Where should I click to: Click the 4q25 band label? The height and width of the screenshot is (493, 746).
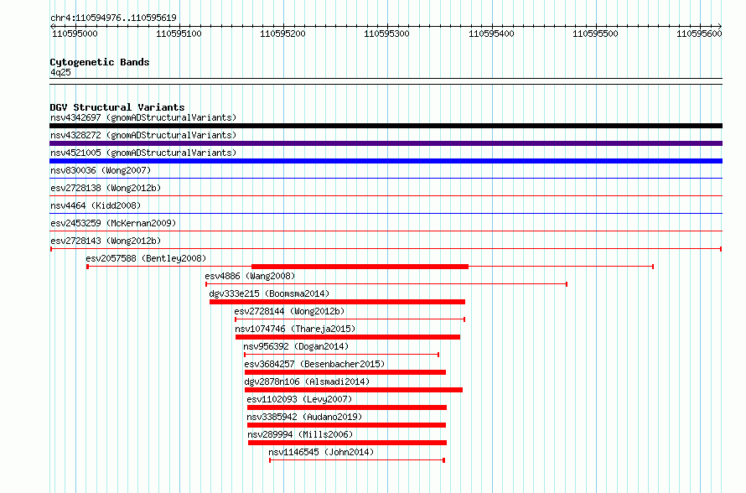(60, 72)
